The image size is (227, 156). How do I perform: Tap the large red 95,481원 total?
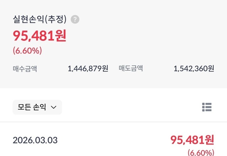pos(39,36)
